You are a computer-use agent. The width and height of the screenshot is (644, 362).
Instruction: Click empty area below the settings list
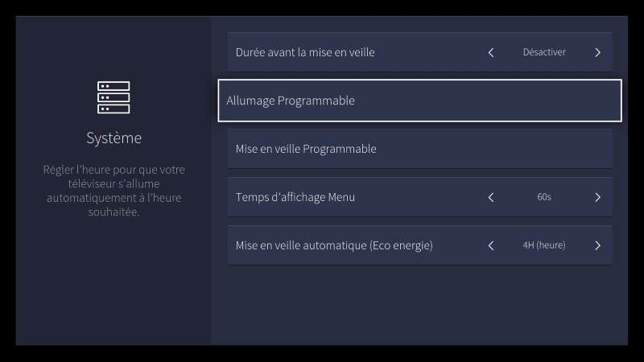pyautogui.click(x=419, y=306)
